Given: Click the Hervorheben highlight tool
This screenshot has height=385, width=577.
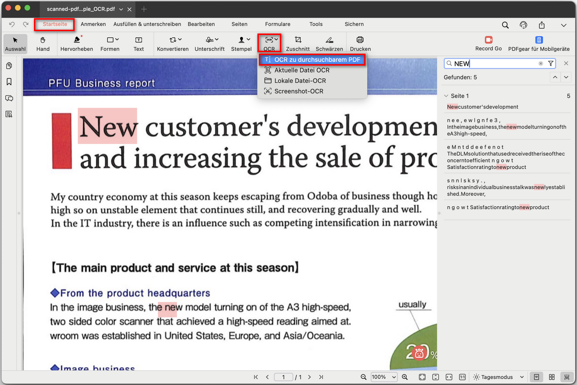Looking at the screenshot, I should (x=77, y=43).
